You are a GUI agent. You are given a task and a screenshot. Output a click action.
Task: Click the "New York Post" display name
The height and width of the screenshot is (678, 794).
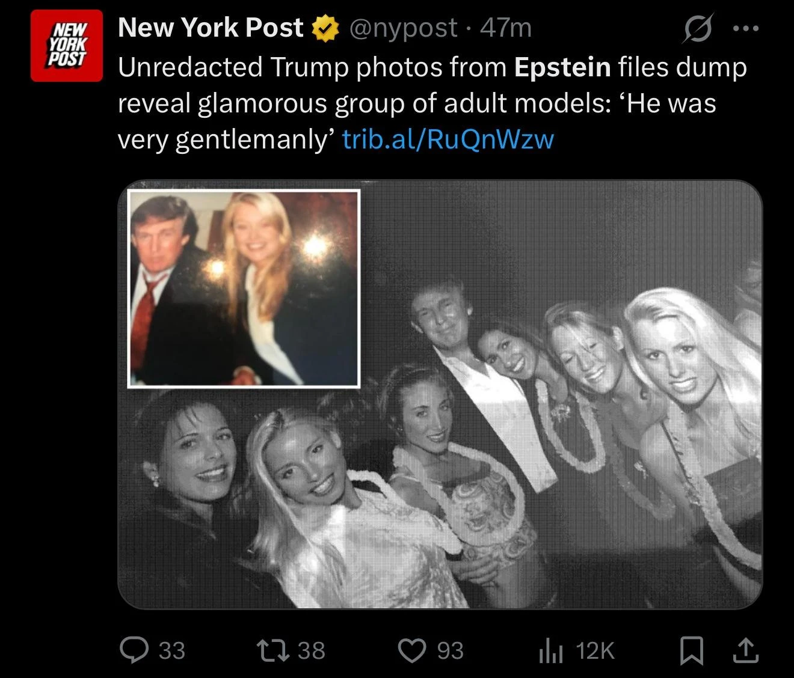pyautogui.click(x=211, y=28)
